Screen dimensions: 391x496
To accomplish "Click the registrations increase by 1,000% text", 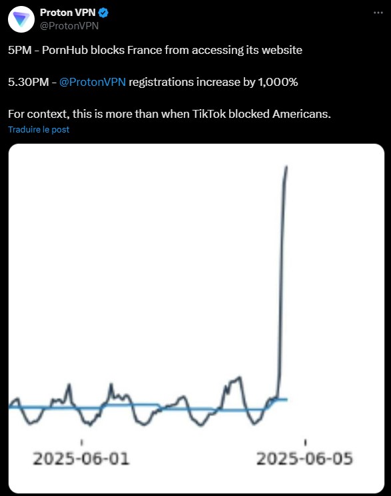I will [213, 82].
